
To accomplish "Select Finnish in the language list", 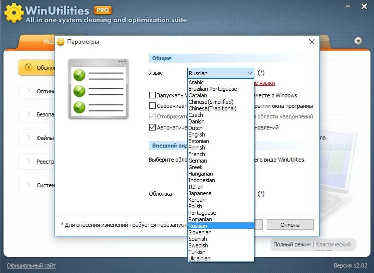I will [221, 148].
